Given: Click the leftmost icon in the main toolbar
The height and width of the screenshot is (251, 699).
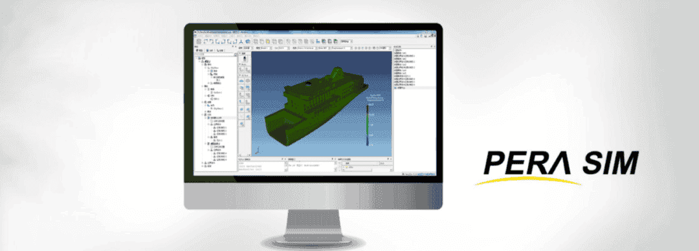Looking at the screenshot, I should 199,41.
